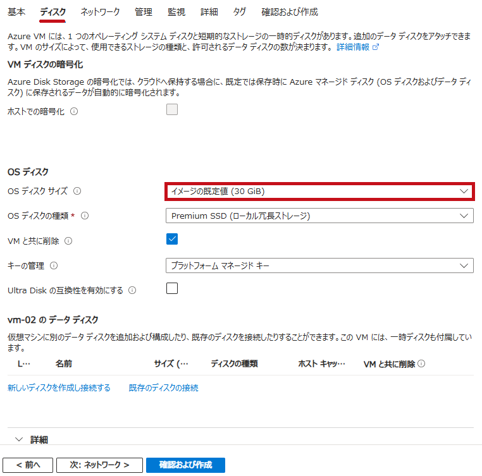Screen dimensions: 482x476
Task: Click L… column header
Action: coord(23,364)
